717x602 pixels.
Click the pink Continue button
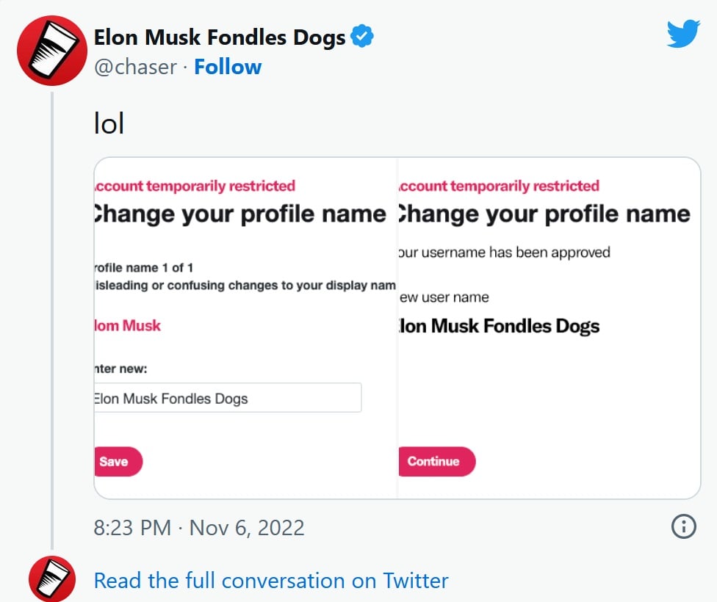tap(436, 461)
